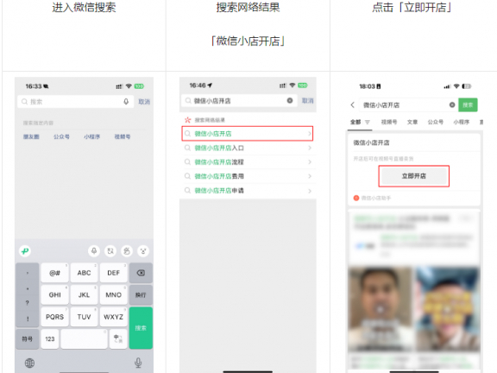497x373 pixels.
Task: Select suggestion 微信小店开店流程
Action: (248, 162)
